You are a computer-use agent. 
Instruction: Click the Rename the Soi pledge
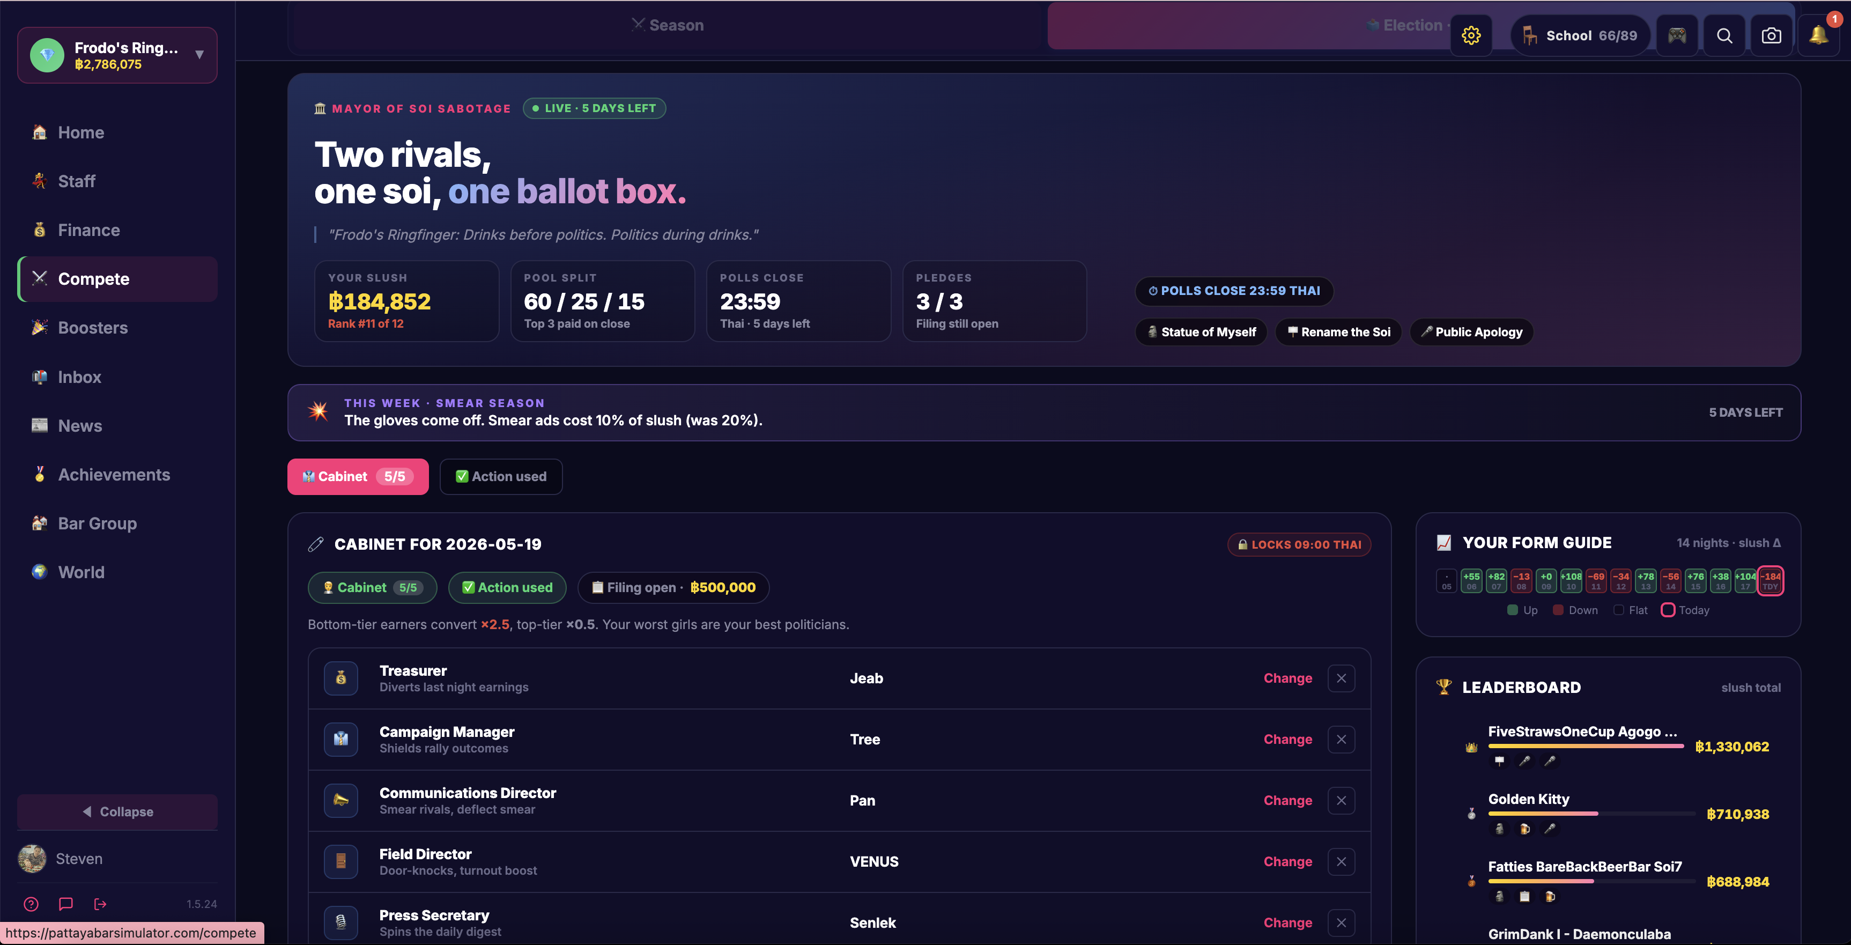pyautogui.click(x=1338, y=332)
